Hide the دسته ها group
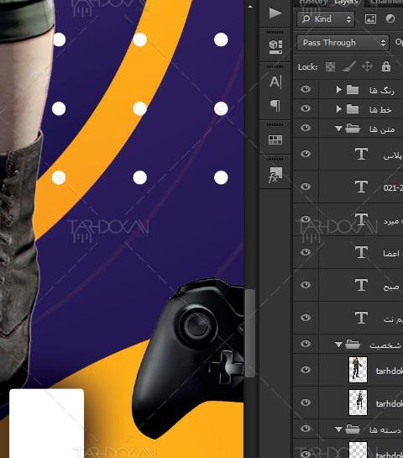The image size is (403, 458). (306, 429)
